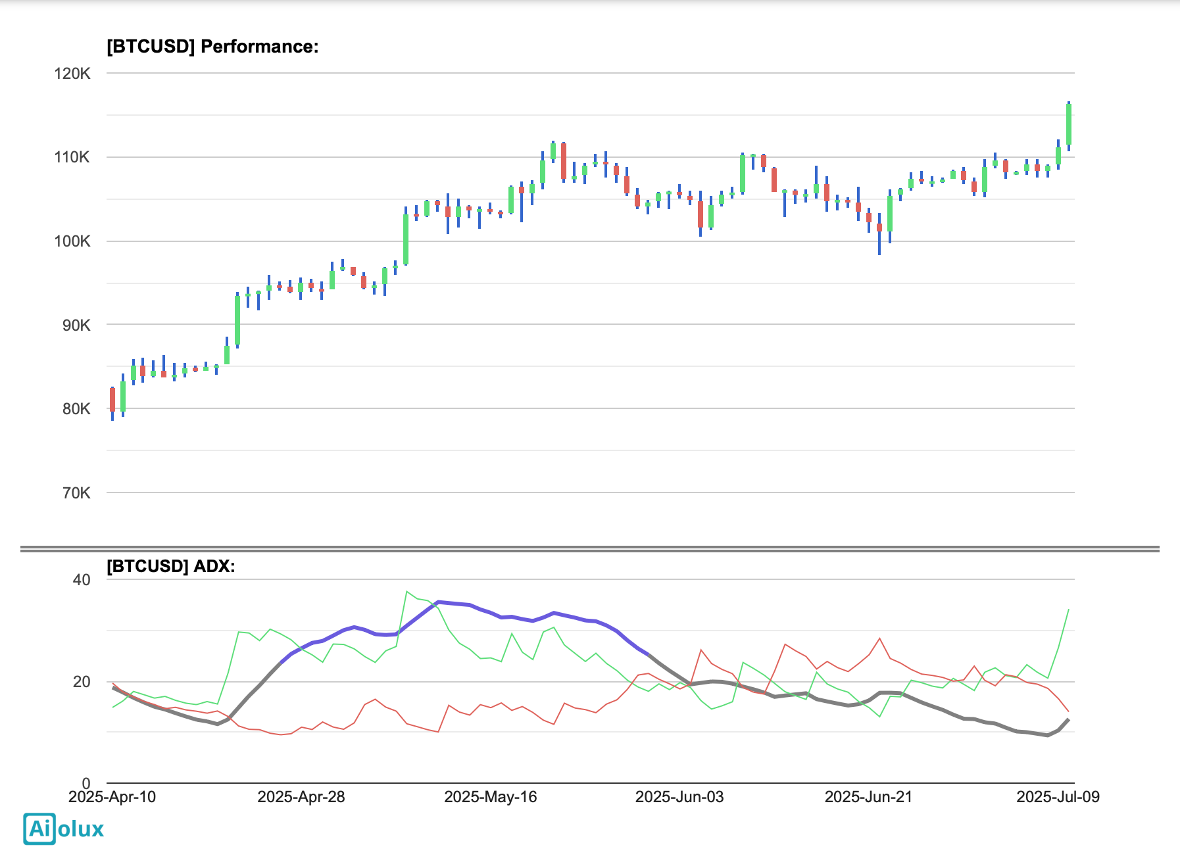Click the 2025-Jun-03 date label
1180x864 pixels.
(x=679, y=797)
